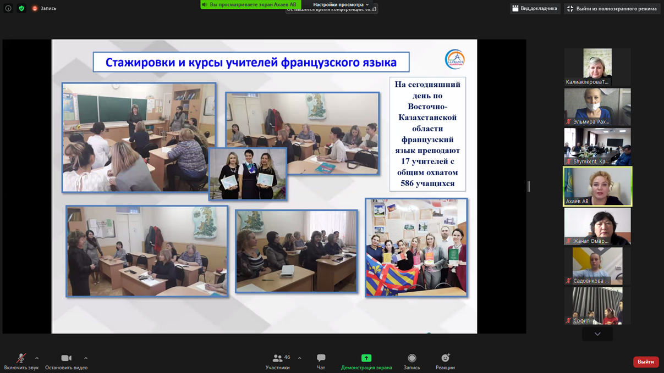Select Shymkent participant video thumbnail
Viewport: 664px width, 373px height.
[x=597, y=147]
